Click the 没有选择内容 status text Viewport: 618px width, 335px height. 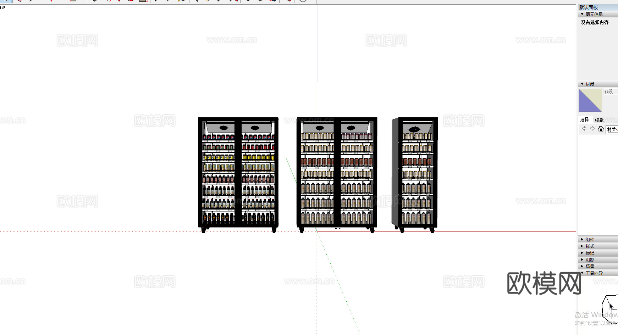(x=595, y=22)
